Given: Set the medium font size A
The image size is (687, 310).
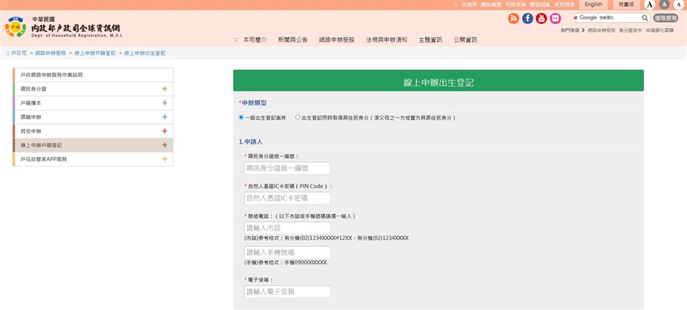Looking at the screenshot, I should pyautogui.click(x=665, y=5).
